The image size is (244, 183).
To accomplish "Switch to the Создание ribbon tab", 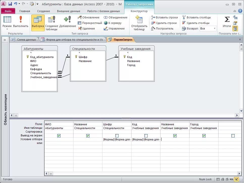I will click(x=43, y=11).
